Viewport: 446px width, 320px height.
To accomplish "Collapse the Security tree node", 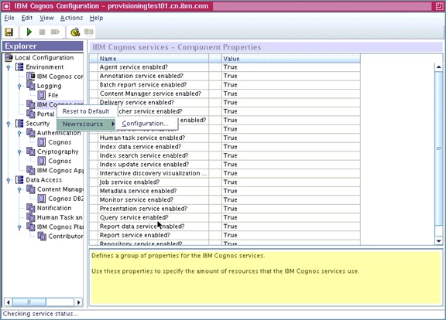I will coord(9,124).
